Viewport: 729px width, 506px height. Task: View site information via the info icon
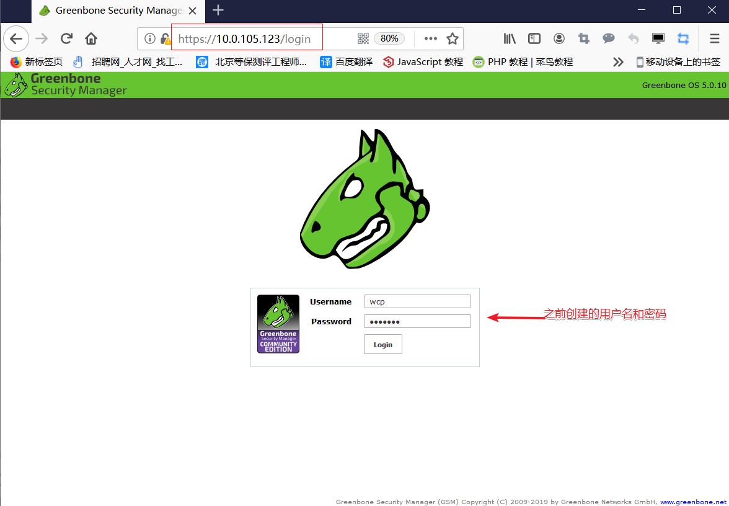[150, 38]
